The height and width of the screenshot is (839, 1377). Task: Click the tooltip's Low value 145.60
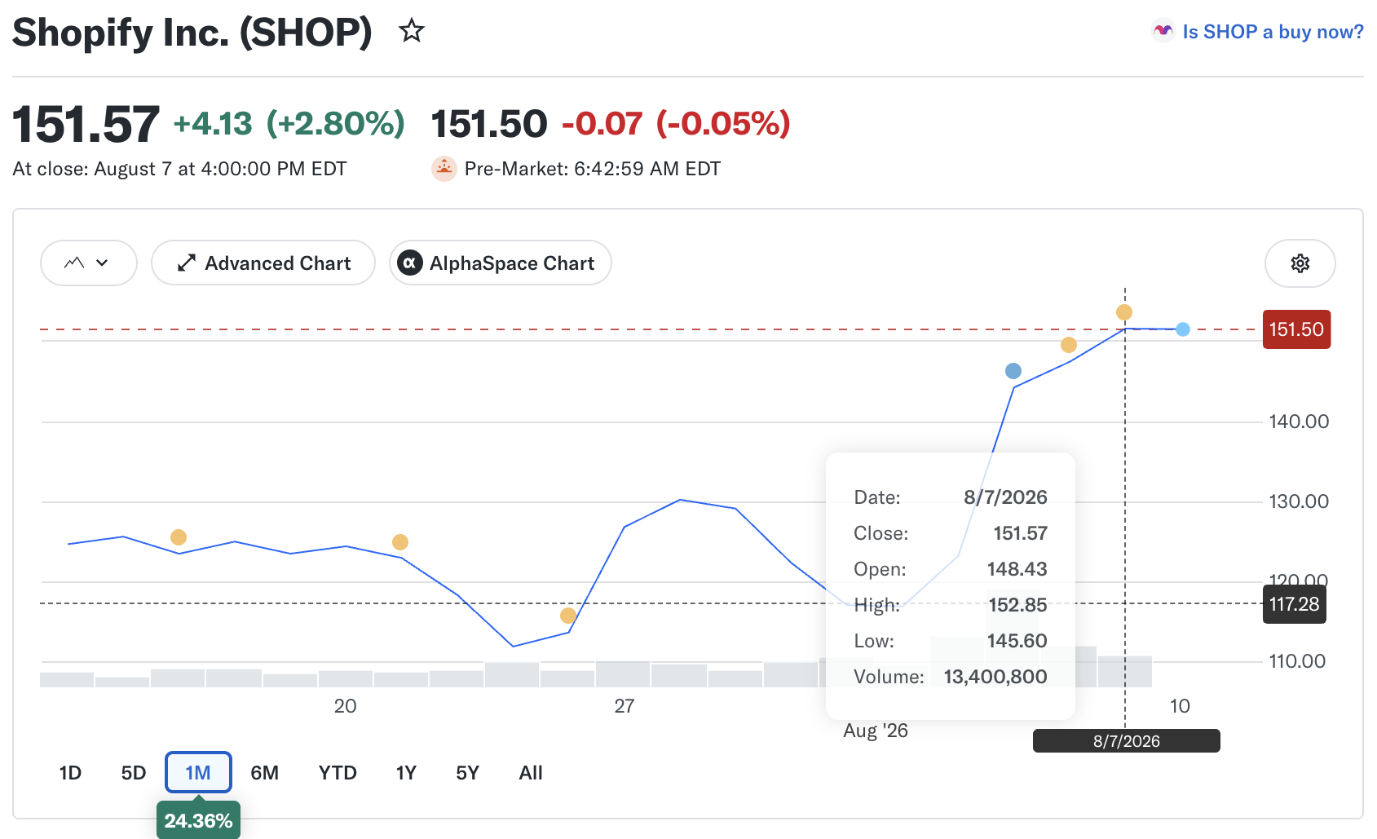click(x=1017, y=641)
